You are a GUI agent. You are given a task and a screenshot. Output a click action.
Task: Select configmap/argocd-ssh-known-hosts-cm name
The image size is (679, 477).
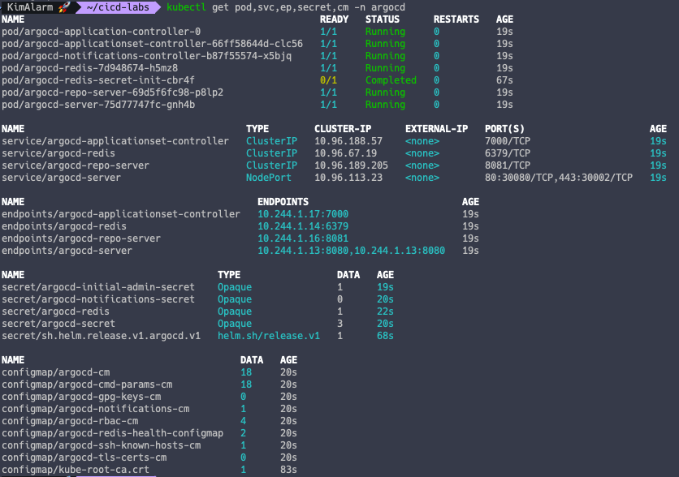tap(101, 445)
